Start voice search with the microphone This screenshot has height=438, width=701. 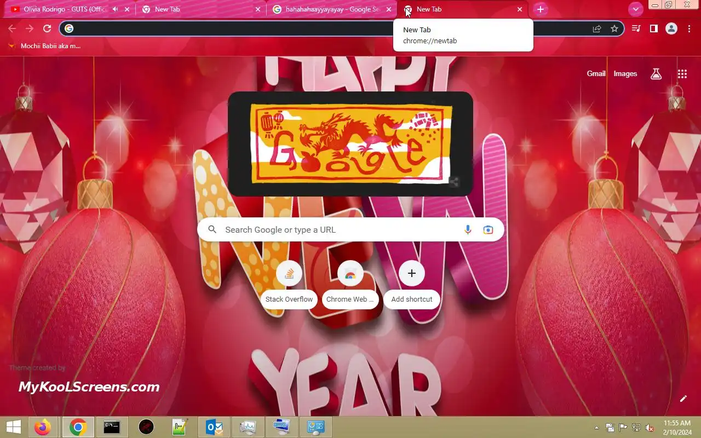click(468, 230)
